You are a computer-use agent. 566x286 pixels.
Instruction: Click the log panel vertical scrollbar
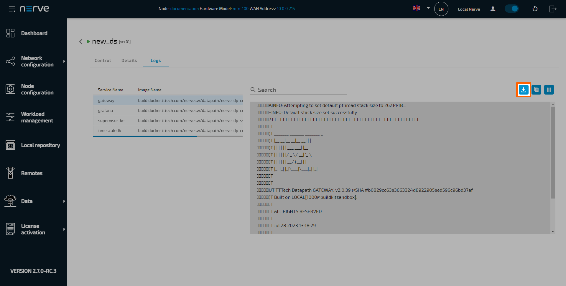553,153
